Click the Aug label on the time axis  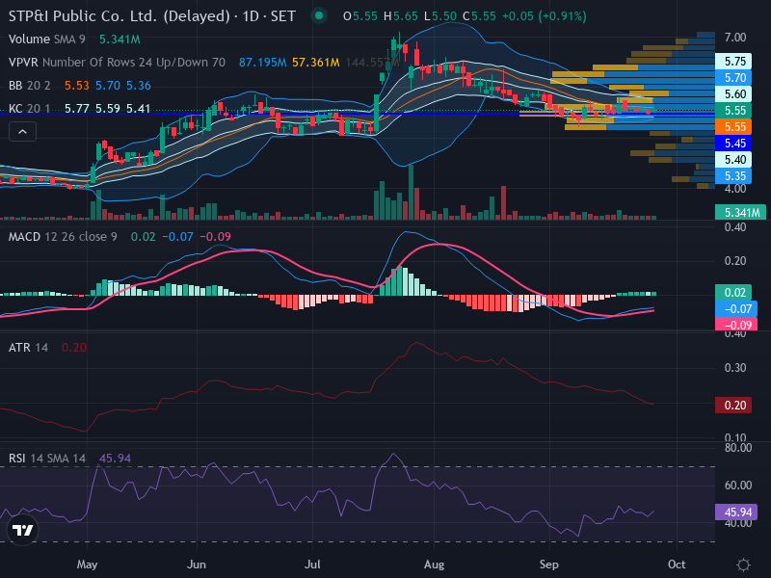[x=434, y=565]
